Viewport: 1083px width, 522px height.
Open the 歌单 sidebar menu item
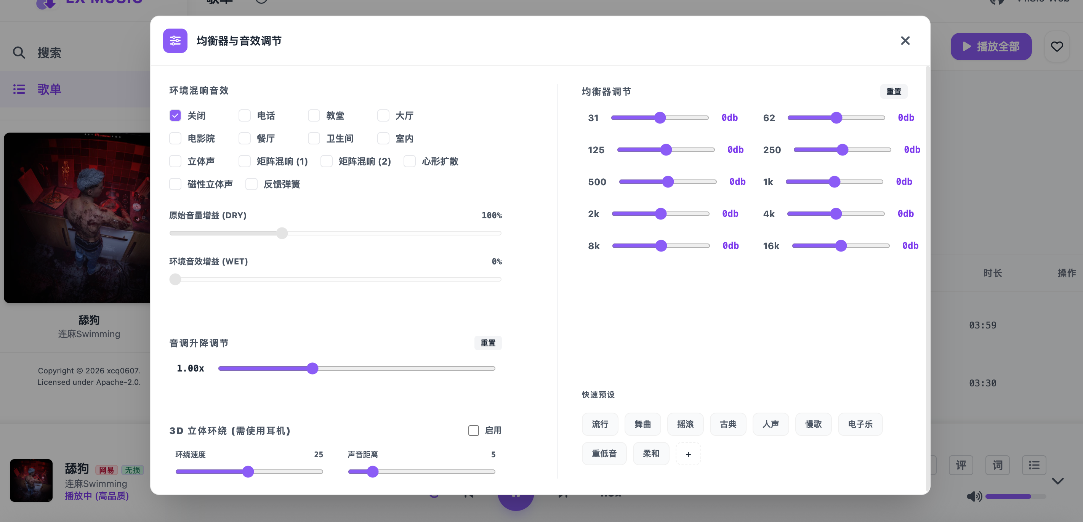point(49,89)
